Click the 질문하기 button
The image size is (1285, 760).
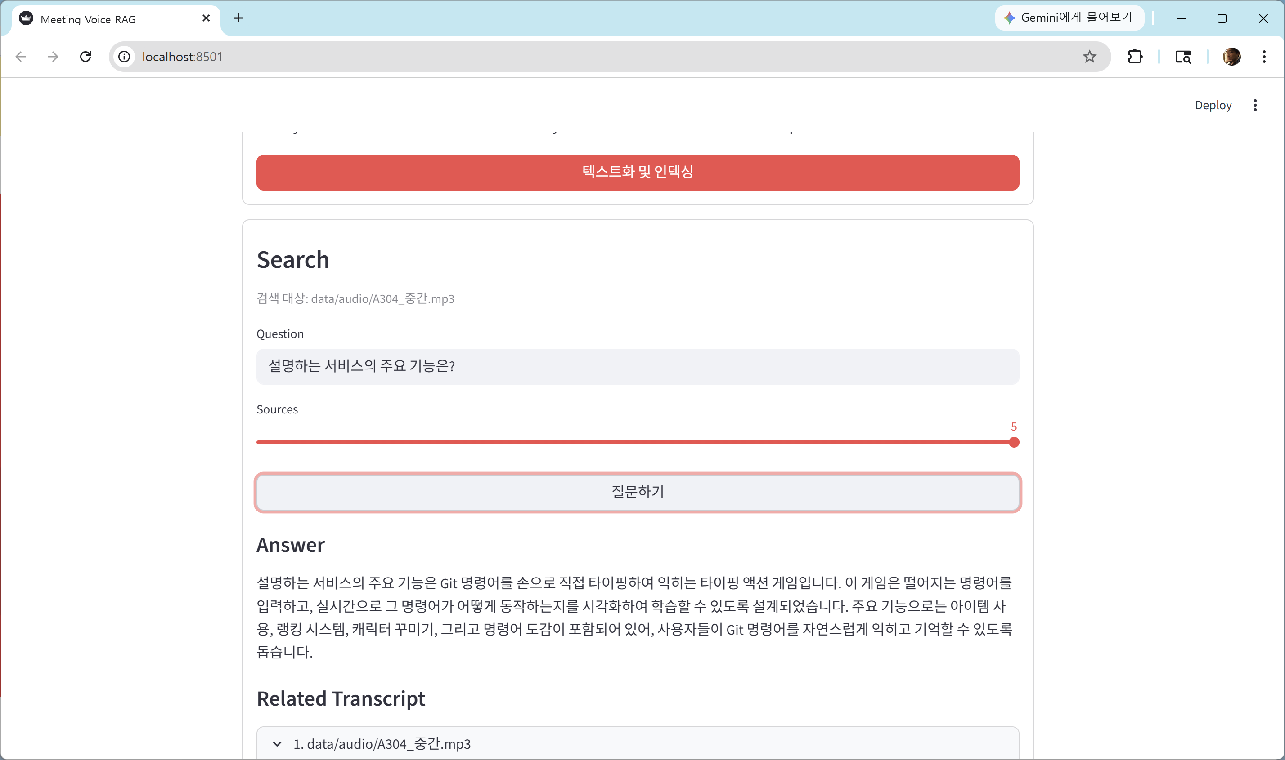pos(638,492)
